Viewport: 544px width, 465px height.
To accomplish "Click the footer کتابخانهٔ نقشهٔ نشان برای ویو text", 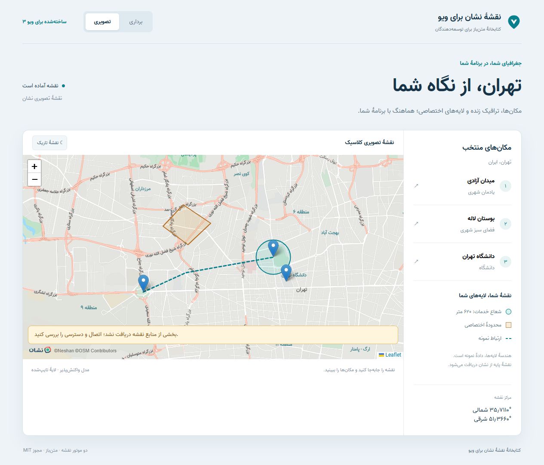I will [x=495, y=450].
